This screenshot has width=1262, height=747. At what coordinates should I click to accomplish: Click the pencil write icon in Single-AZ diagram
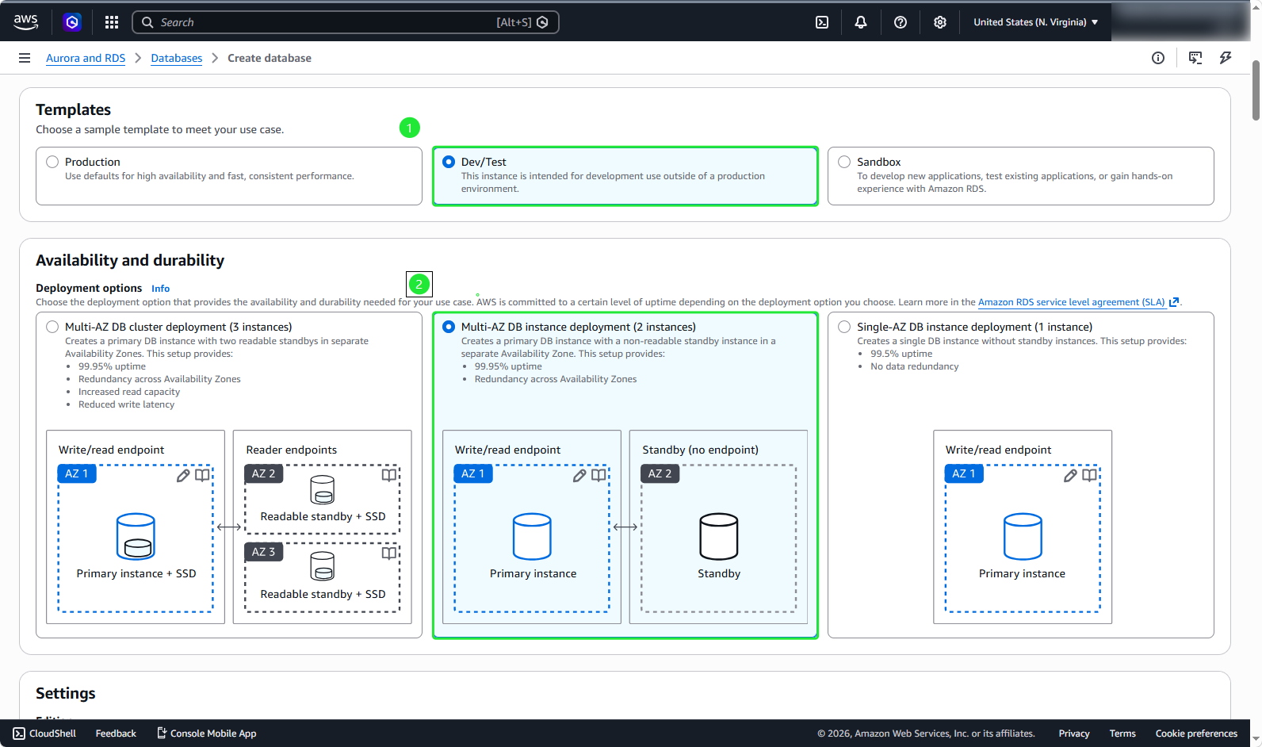pos(1070,475)
